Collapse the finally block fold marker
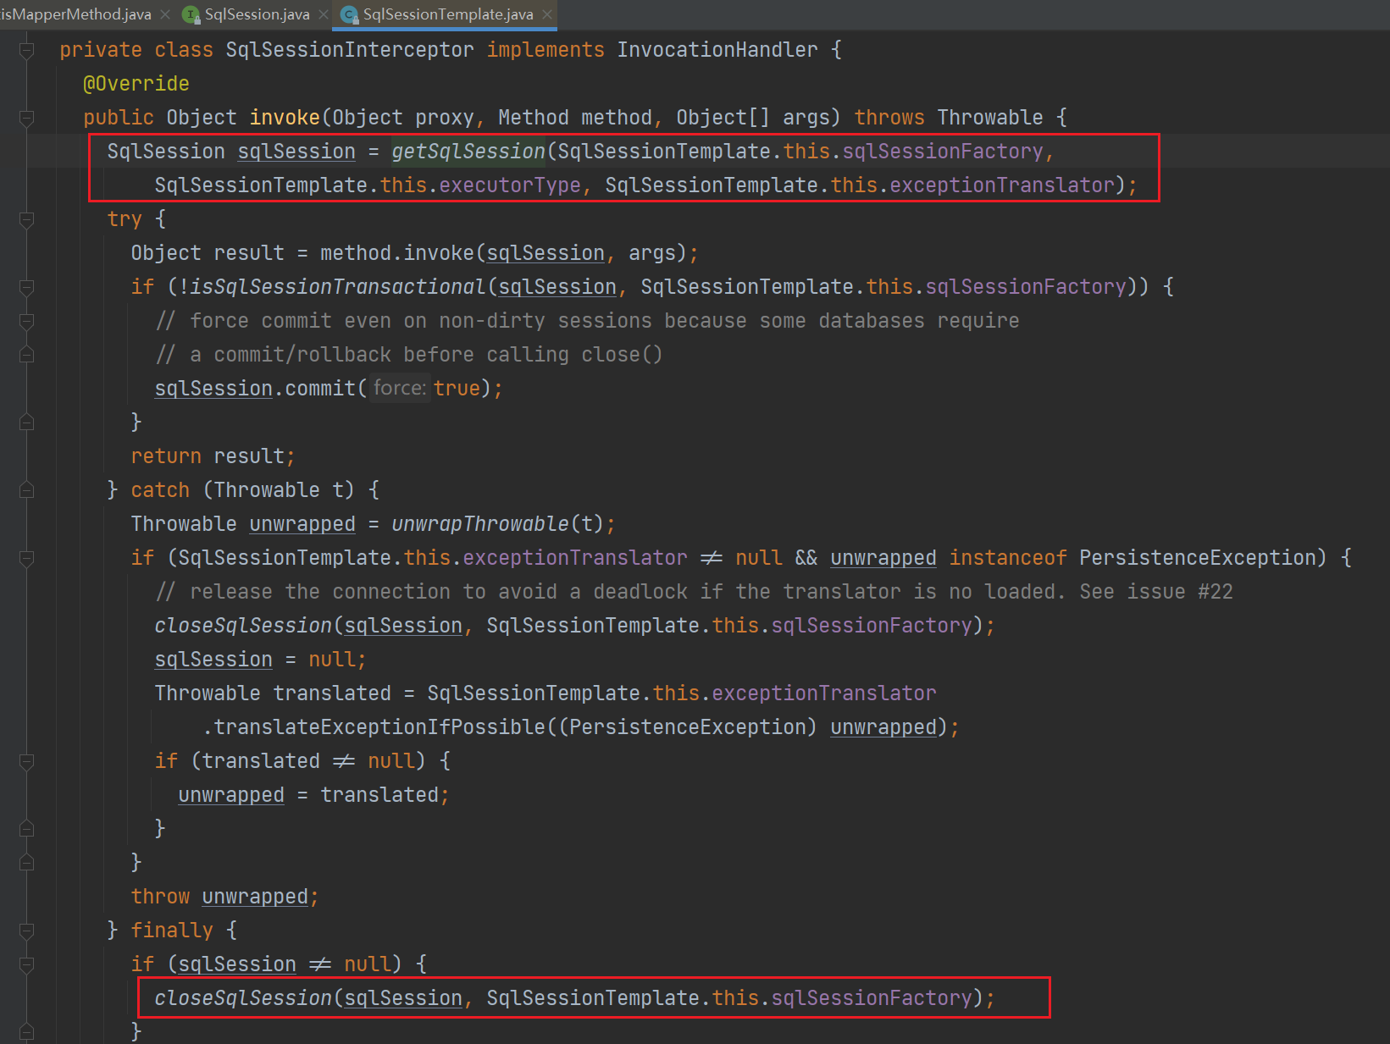 coord(27,931)
